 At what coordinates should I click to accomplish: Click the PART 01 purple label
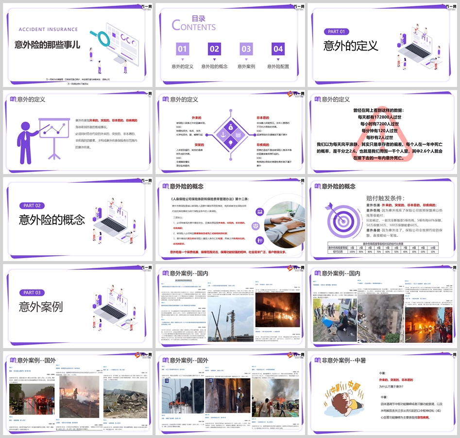click(x=336, y=32)
